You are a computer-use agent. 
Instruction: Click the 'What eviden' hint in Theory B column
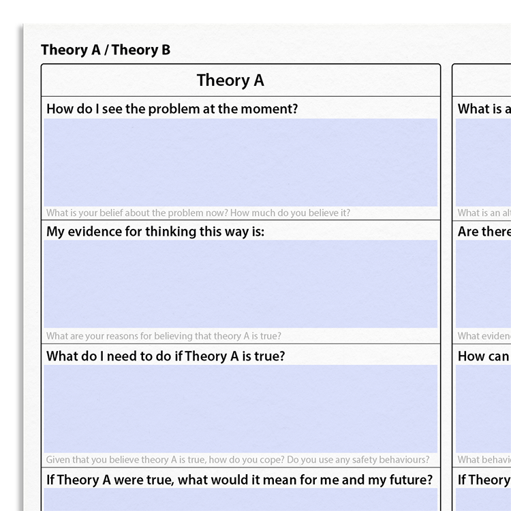[484, 336]
